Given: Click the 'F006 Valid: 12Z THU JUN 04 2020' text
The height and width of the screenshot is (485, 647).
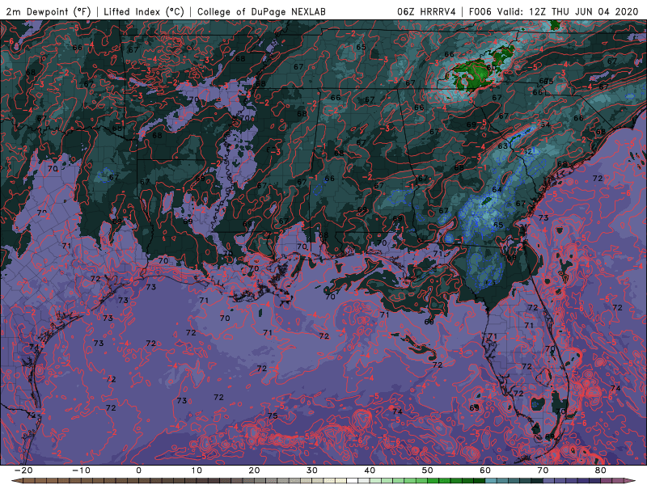Looking at the screenshot, I should coord(553,11).
